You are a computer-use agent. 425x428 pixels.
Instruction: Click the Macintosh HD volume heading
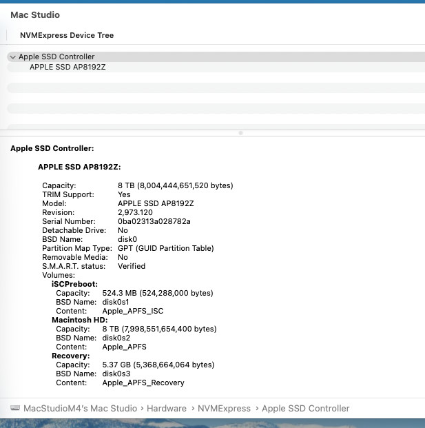pos(80,320)
